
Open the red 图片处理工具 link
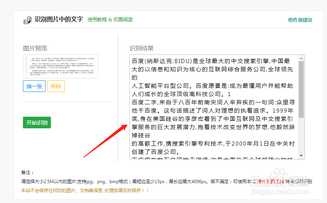270,182
